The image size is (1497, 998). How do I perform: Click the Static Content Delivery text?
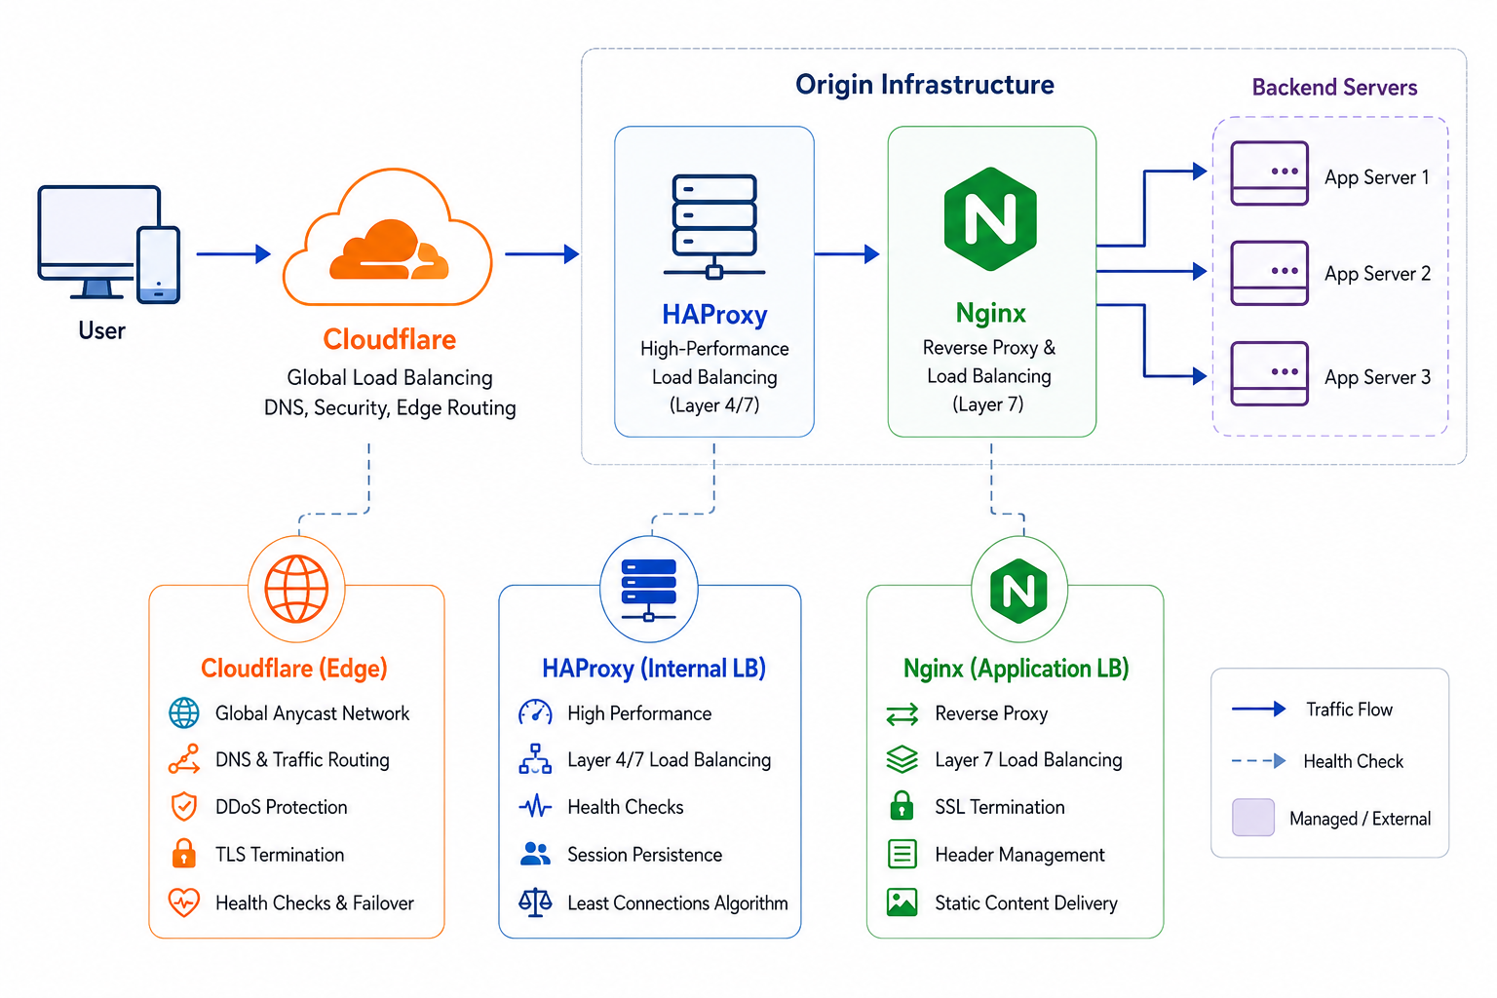pyautogui.click(x=1026, y=903)
